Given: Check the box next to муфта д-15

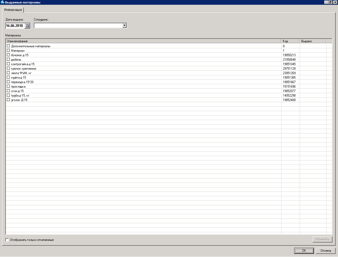Looking at the screenshot, I should (x=8, y=77).
